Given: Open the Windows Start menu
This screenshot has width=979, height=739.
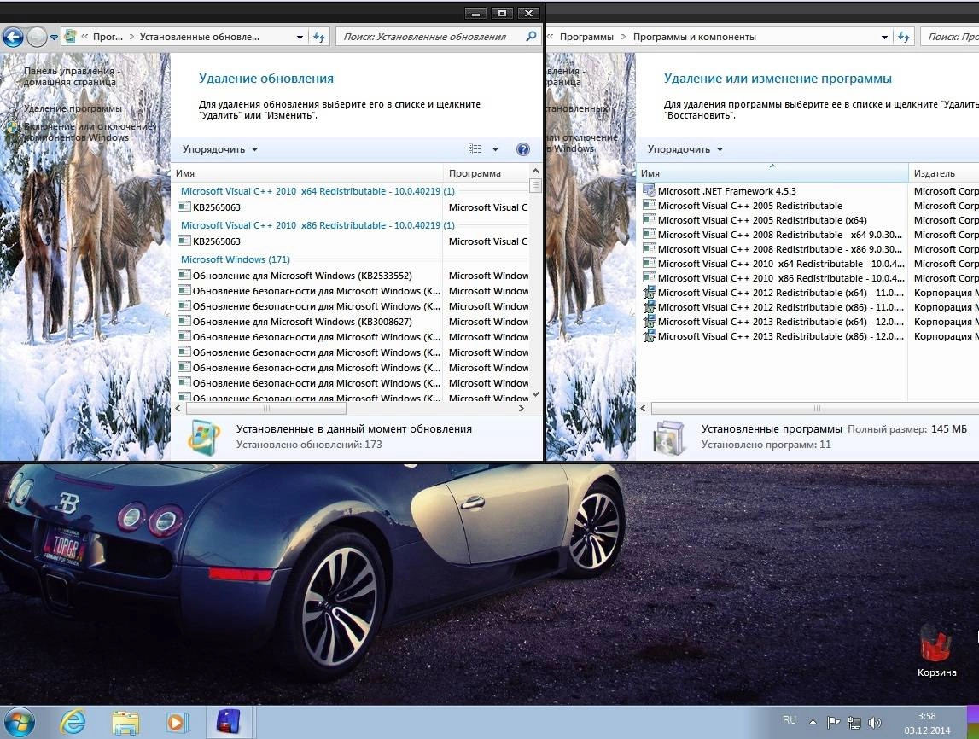Looking at the screenshot, I should pos(18,723).
